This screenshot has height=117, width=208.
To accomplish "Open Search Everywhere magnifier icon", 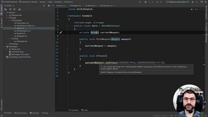I will coord(206,2).
